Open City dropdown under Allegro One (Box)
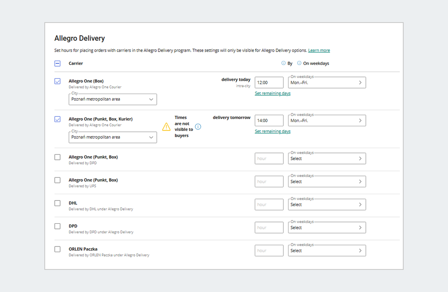 click(x=112, y=99)
